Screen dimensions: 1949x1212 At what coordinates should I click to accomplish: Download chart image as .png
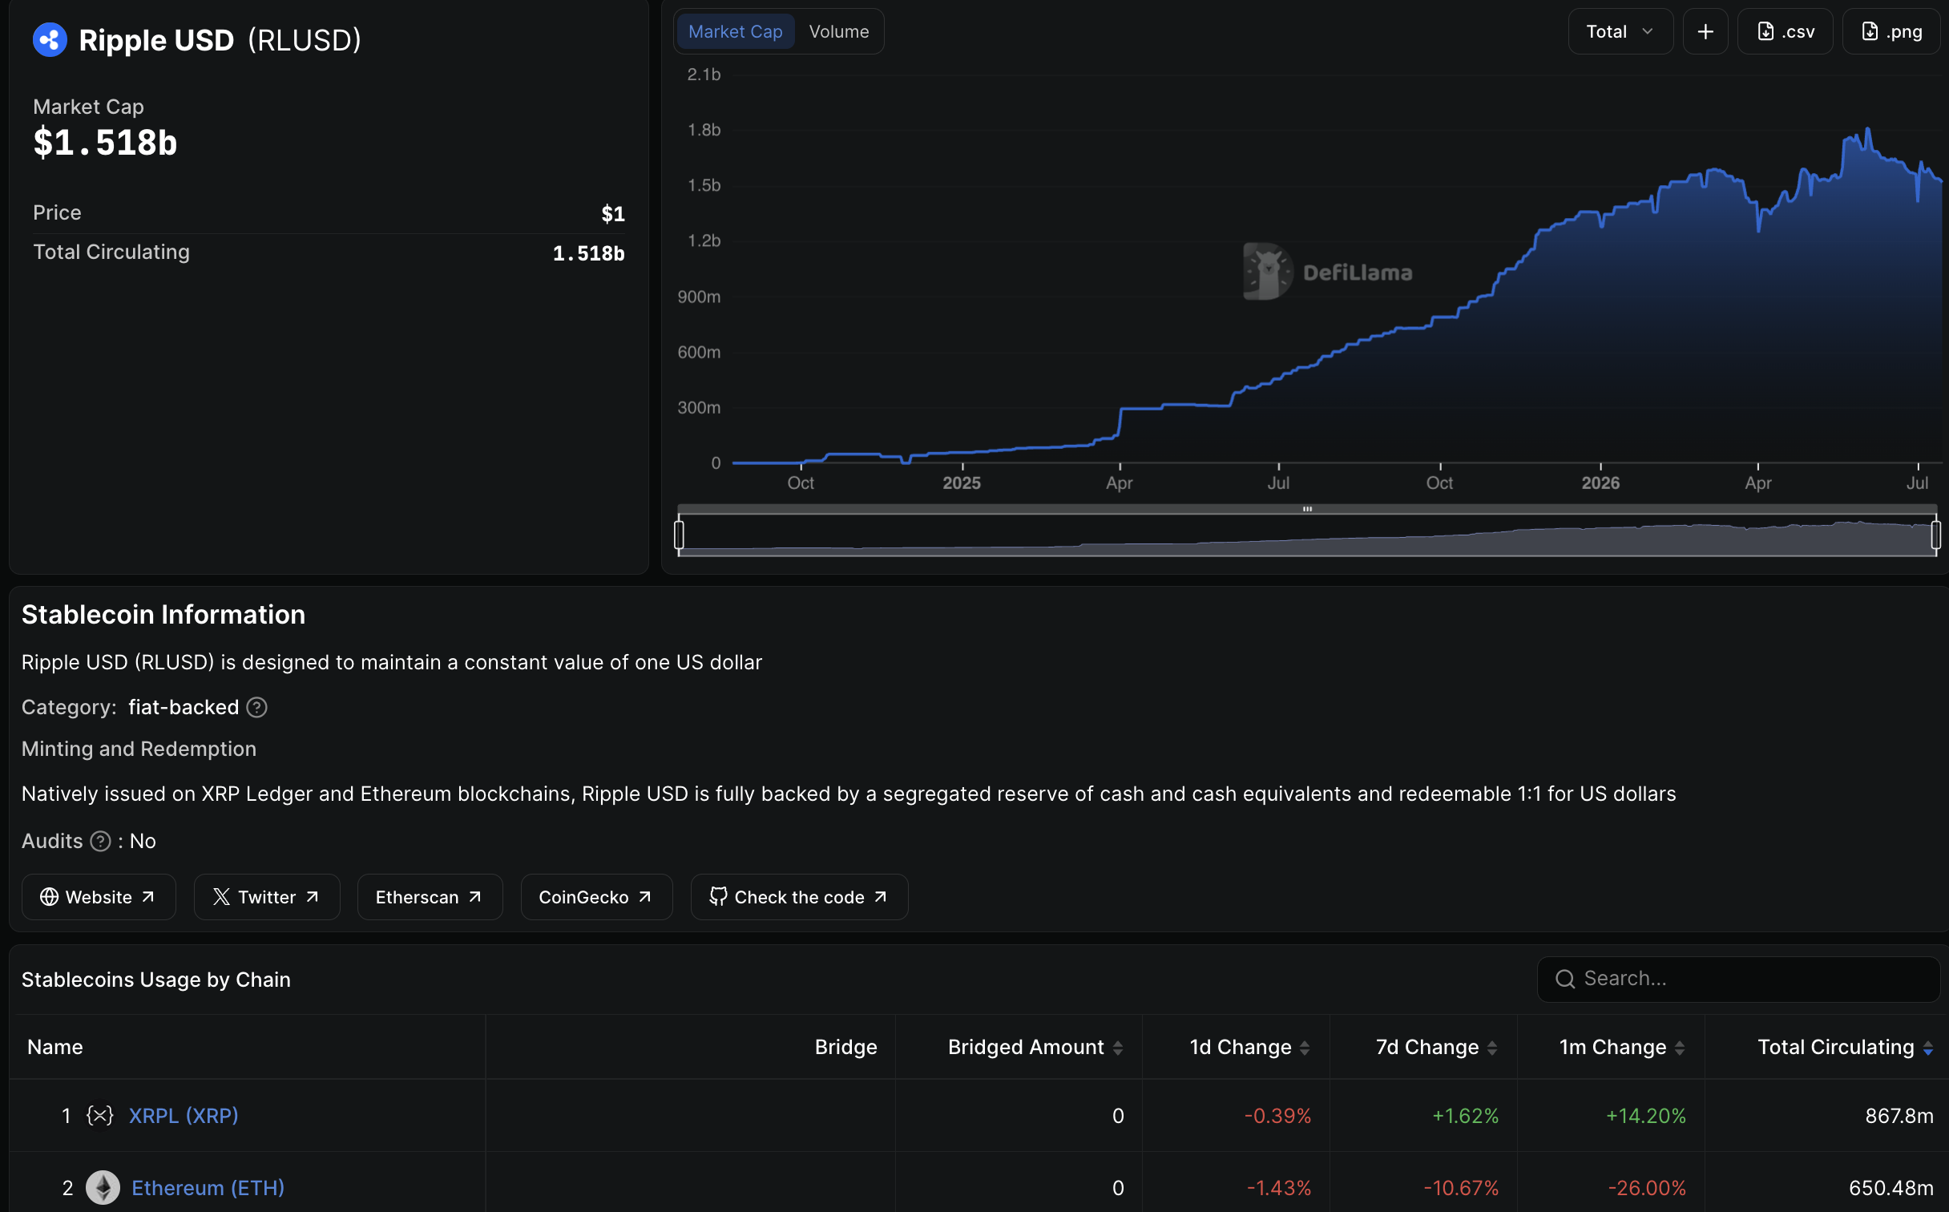point(1890,32)
